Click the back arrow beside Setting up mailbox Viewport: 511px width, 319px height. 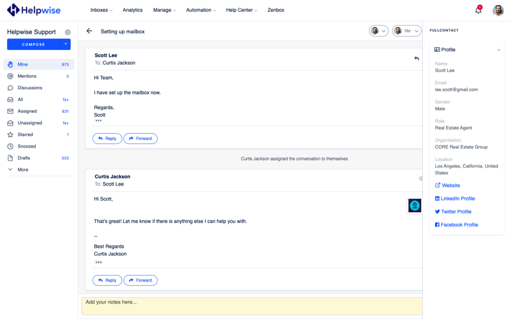(x=89, y=31)
